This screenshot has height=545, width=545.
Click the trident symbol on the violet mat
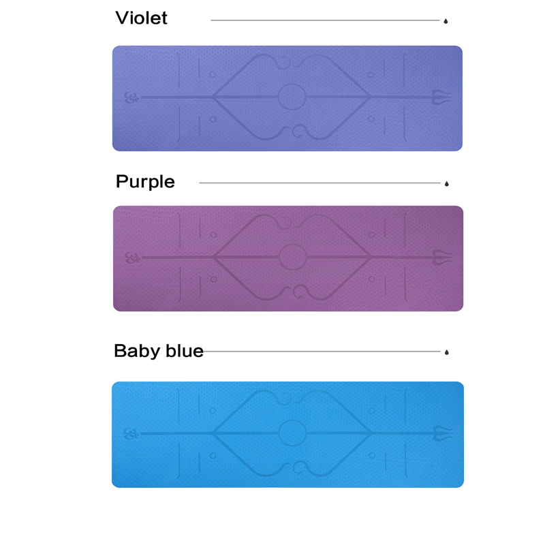(441, 97)
